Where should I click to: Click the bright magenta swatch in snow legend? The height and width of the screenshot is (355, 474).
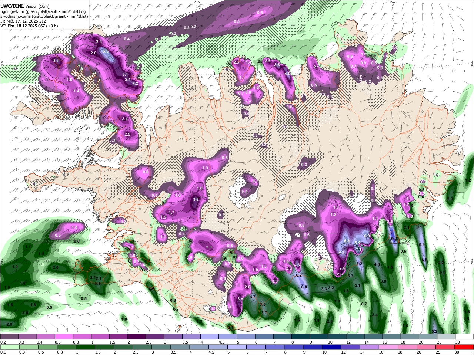pos(64,337)
